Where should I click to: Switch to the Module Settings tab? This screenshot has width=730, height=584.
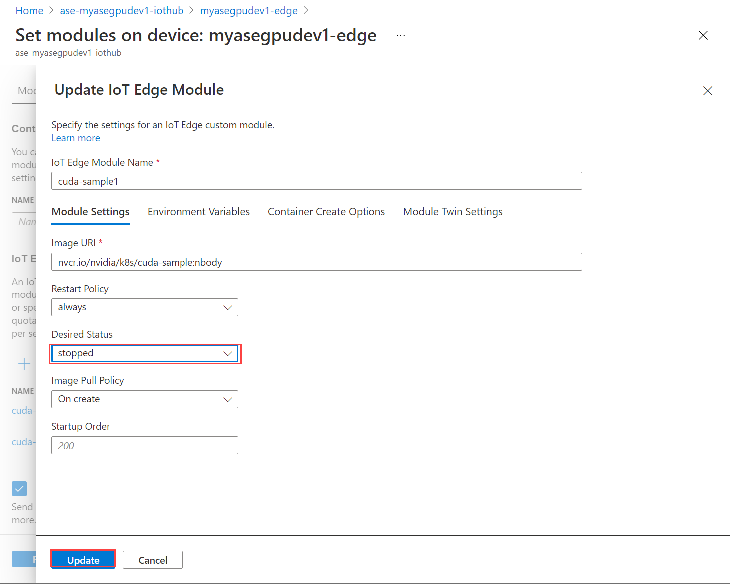point(90,211)
